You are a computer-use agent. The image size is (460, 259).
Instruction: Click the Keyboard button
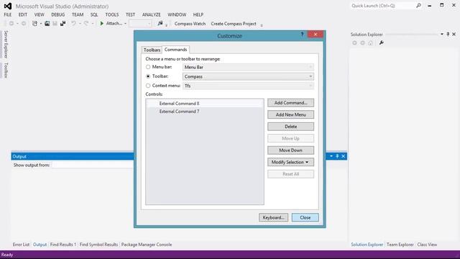coord(273,217)
